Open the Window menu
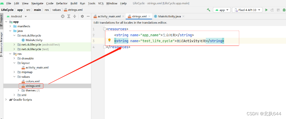The width and height of the screenshot is (286, 119). coord(112,3)
